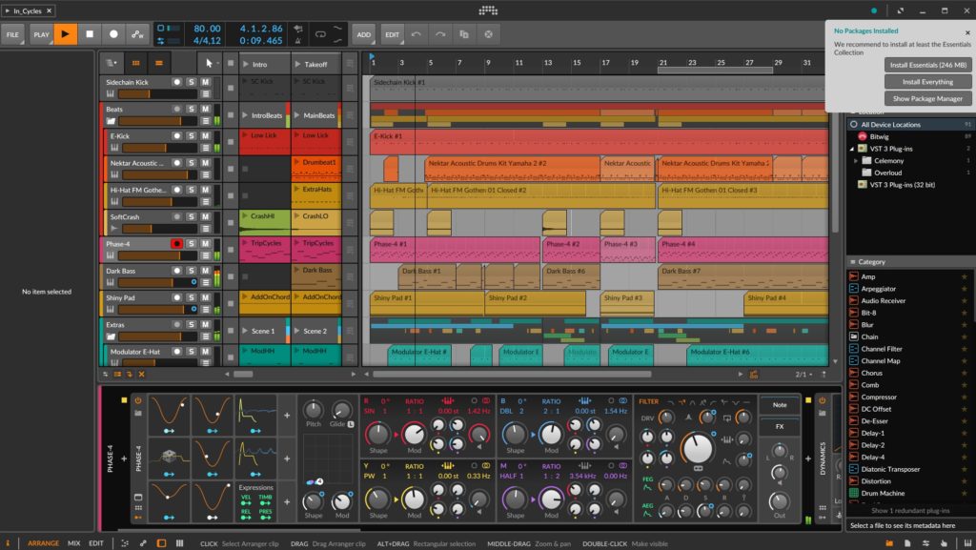This screenshot has height=550, width=976.
Task: Click the Undo arrow in toolbar
Action: coord(417,34)
